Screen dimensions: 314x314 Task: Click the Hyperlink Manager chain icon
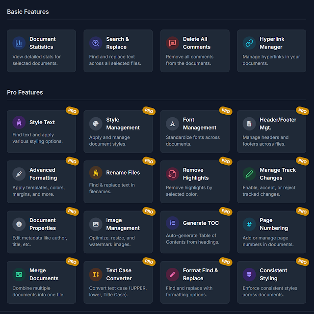(x=249, y=43)
